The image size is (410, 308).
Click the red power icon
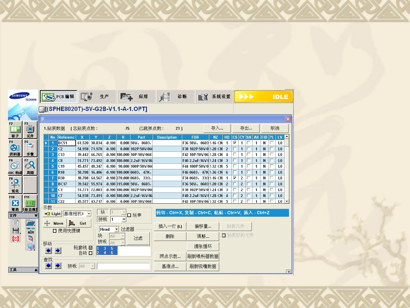(16, 239)
